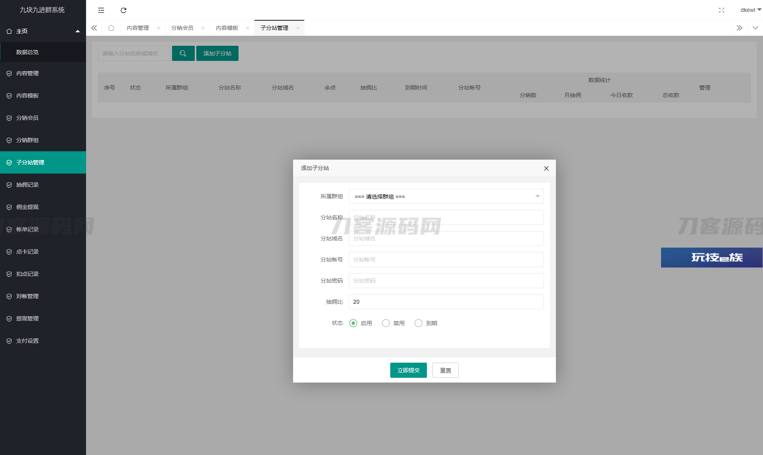Click the 添加子分站 button
The image size is (763, 455).
click(x=217, y=53)
